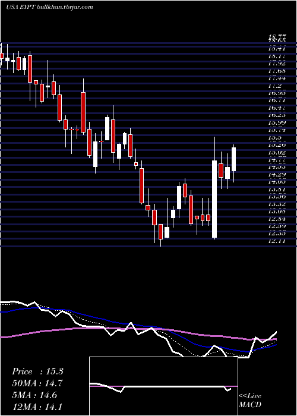The height and width of the screenshot is (416, 297).
Task: Click the '<<Live MACD' label
Action: click(x=250, y=401)
